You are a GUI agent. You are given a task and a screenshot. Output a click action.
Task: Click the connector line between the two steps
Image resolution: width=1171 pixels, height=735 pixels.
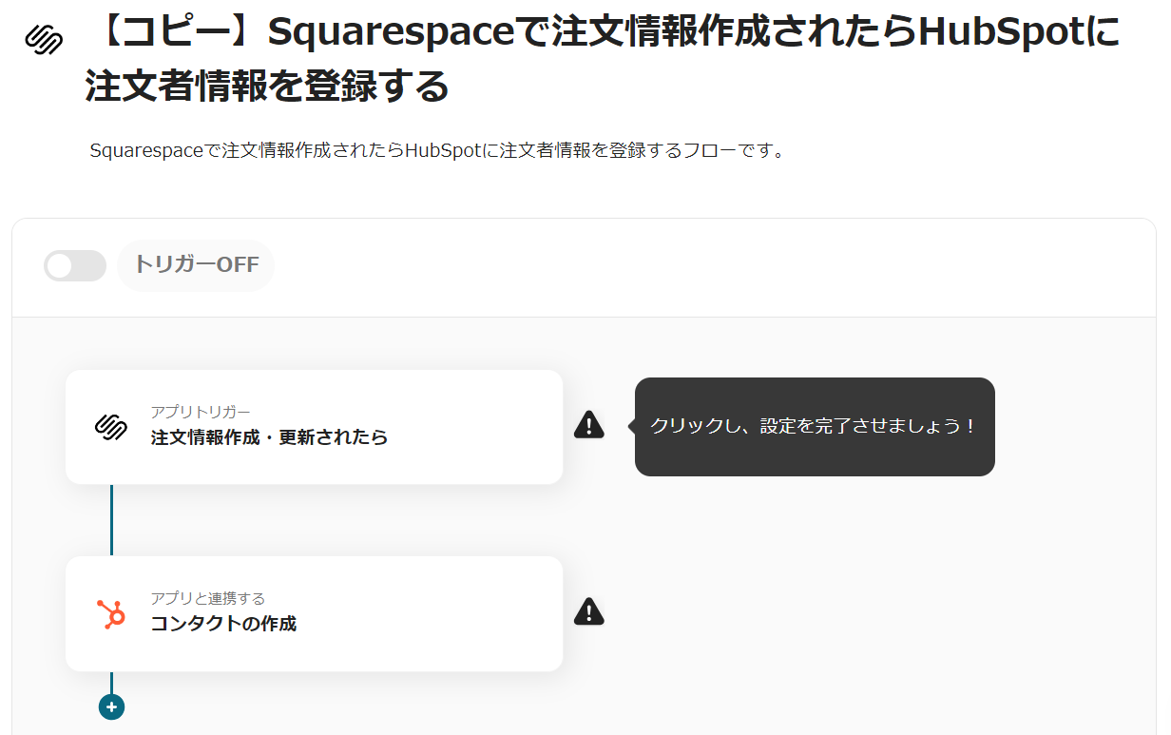112,518
